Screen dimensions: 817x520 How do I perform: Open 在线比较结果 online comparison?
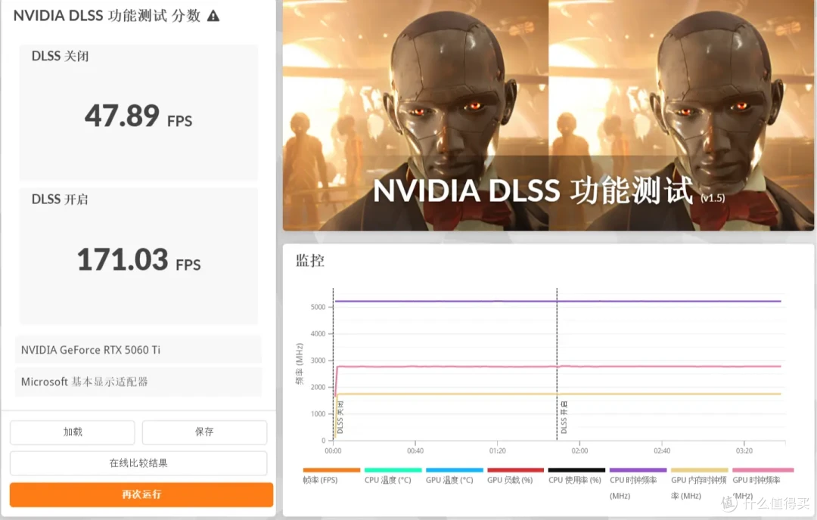click(x=138, y=463)
